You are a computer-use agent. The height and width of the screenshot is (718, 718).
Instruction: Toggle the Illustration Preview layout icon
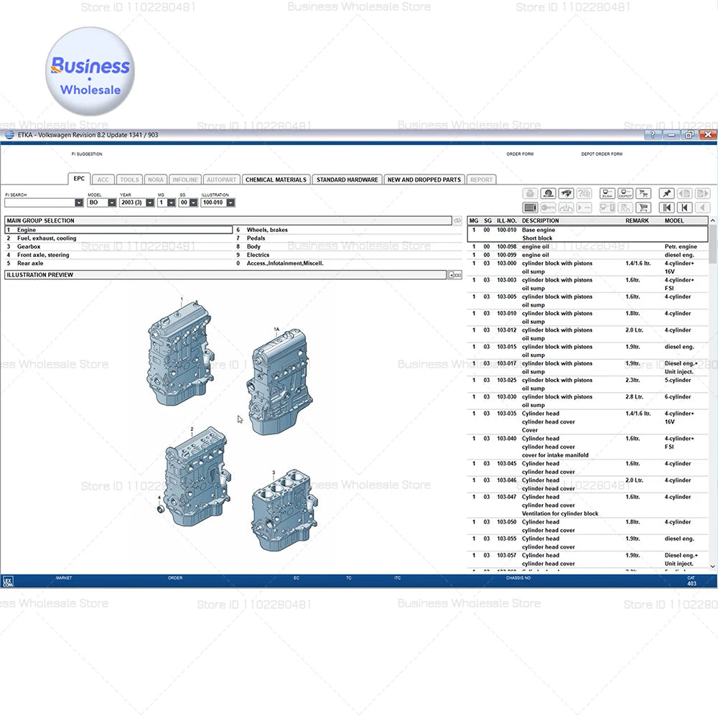point(454,275)
